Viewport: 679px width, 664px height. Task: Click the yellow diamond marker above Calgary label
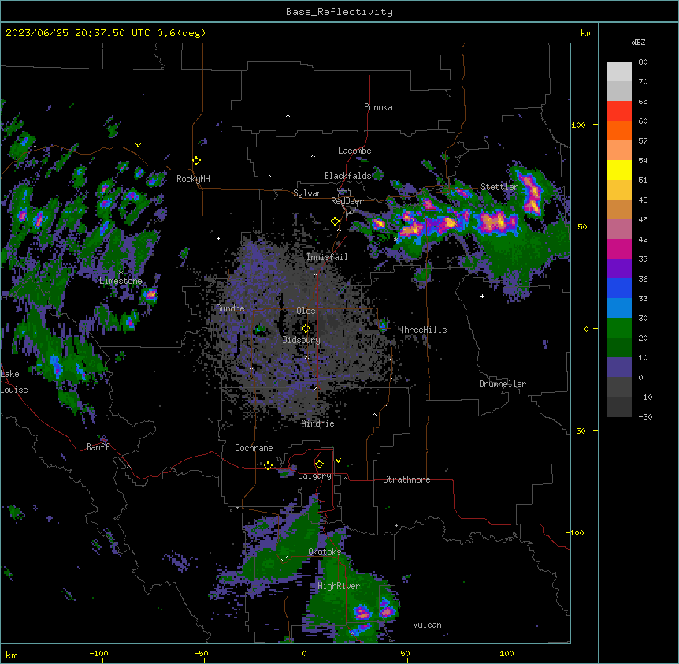click(x=319, y=464)
